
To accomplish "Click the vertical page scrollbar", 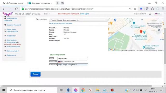I will 165,46.
